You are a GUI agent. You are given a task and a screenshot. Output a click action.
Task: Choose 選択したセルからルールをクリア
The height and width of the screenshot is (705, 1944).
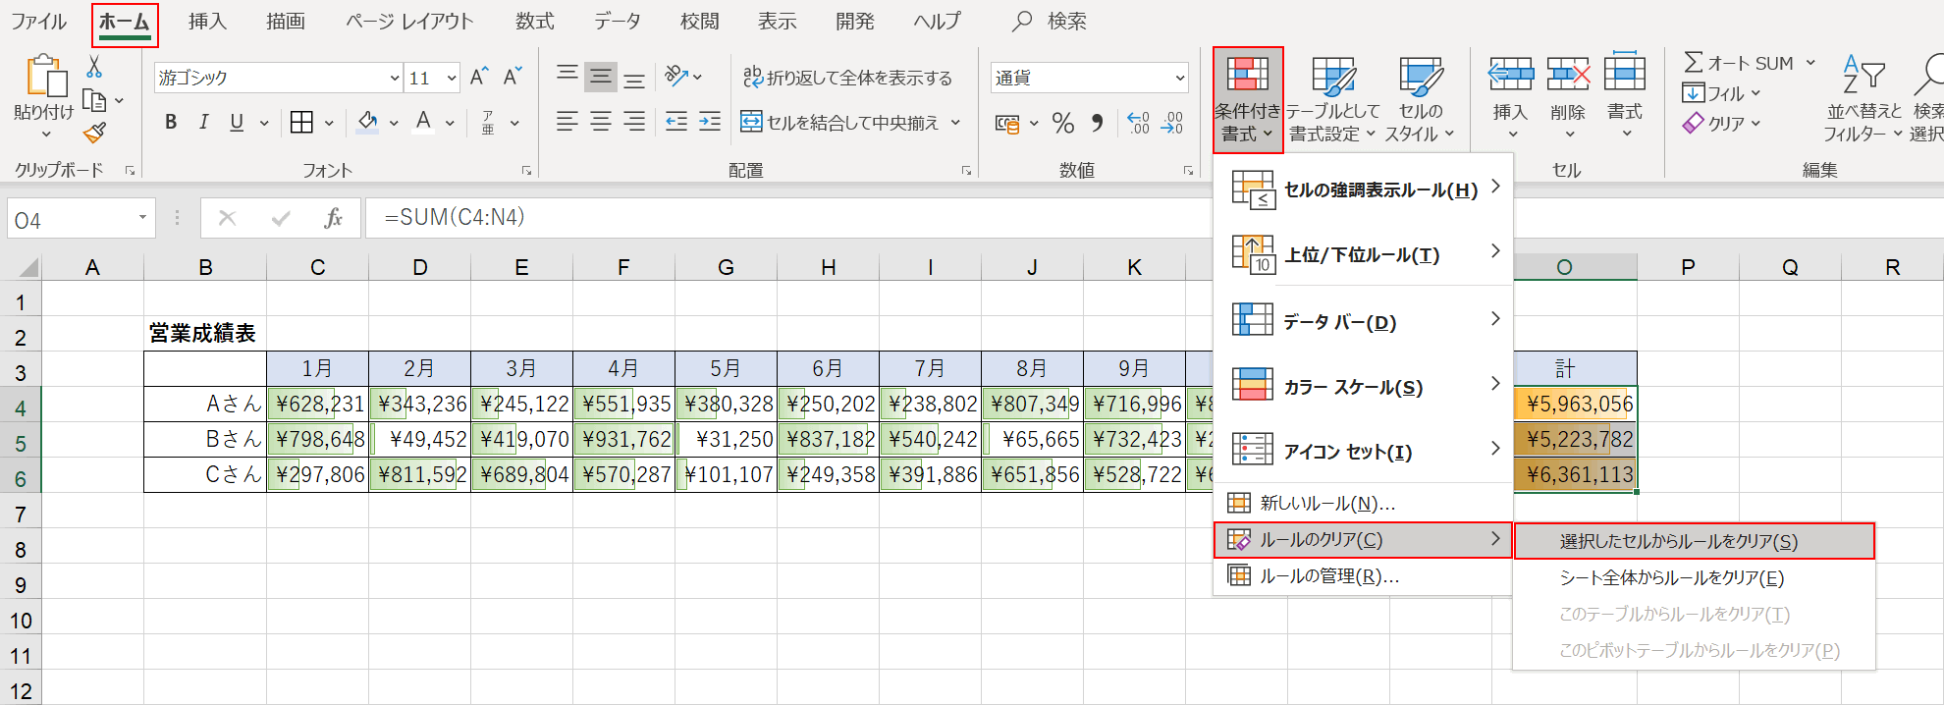[x=1694, y=541]
